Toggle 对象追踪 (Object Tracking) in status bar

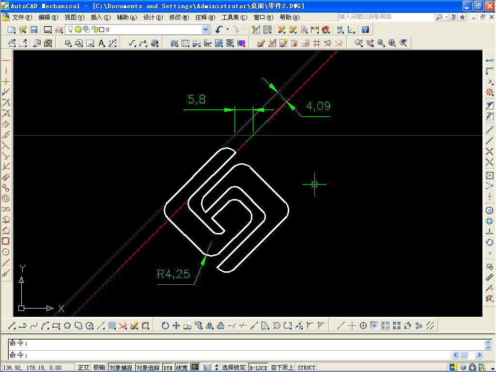(x=148, y=367)
